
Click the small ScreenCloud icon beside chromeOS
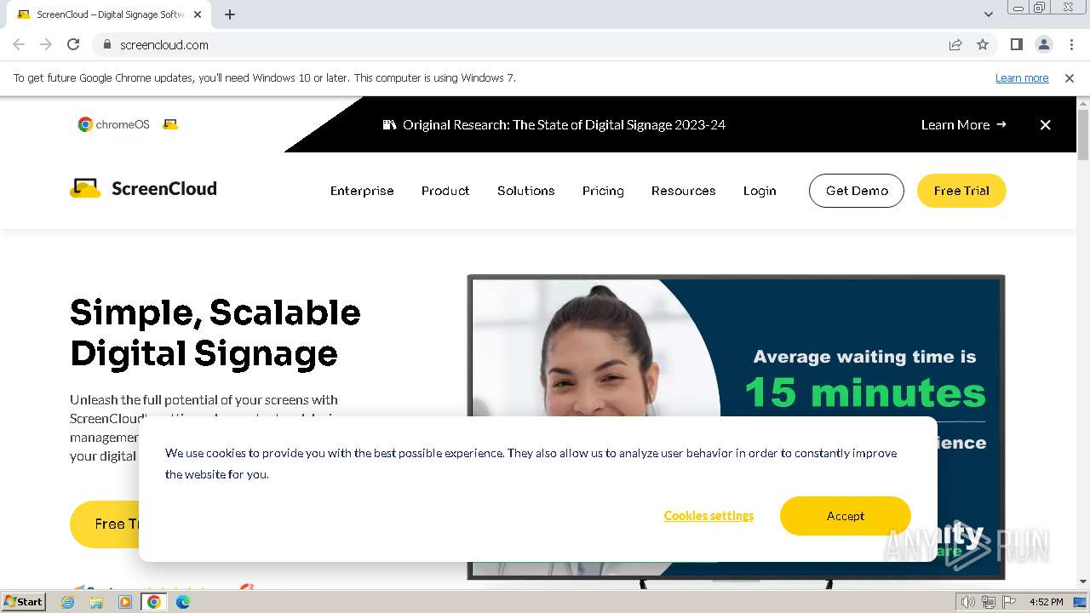[x=170, y=124]
